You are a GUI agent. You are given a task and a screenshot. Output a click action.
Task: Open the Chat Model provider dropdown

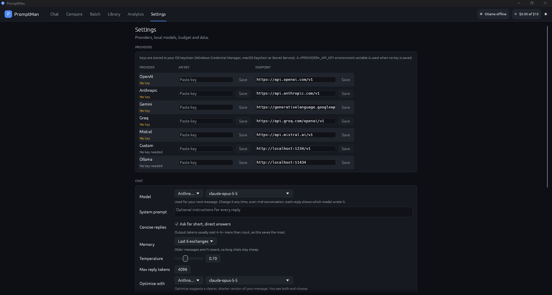pyautogui.click(x=189, y=194)
